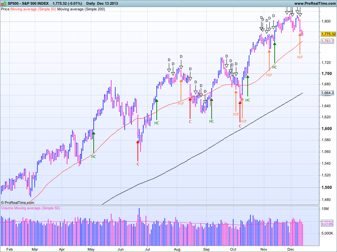Click the 1,720 price axis label
Screen dimensions: 337x252
point(326,62)
